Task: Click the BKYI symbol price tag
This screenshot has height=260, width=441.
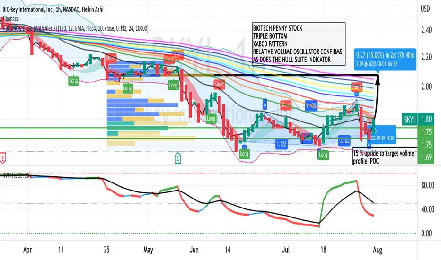Action: pos(409,120)
